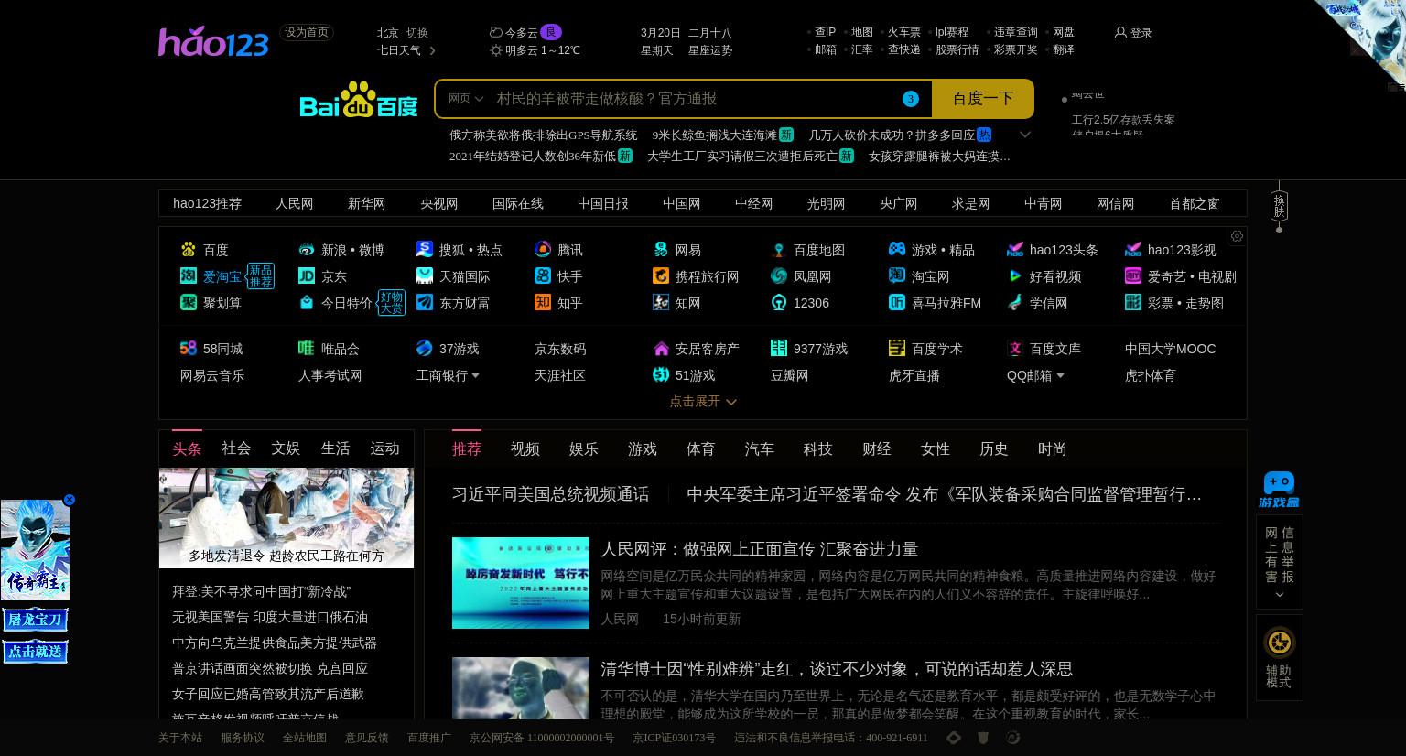Click 火车票 quick link

tap(904, 32)
